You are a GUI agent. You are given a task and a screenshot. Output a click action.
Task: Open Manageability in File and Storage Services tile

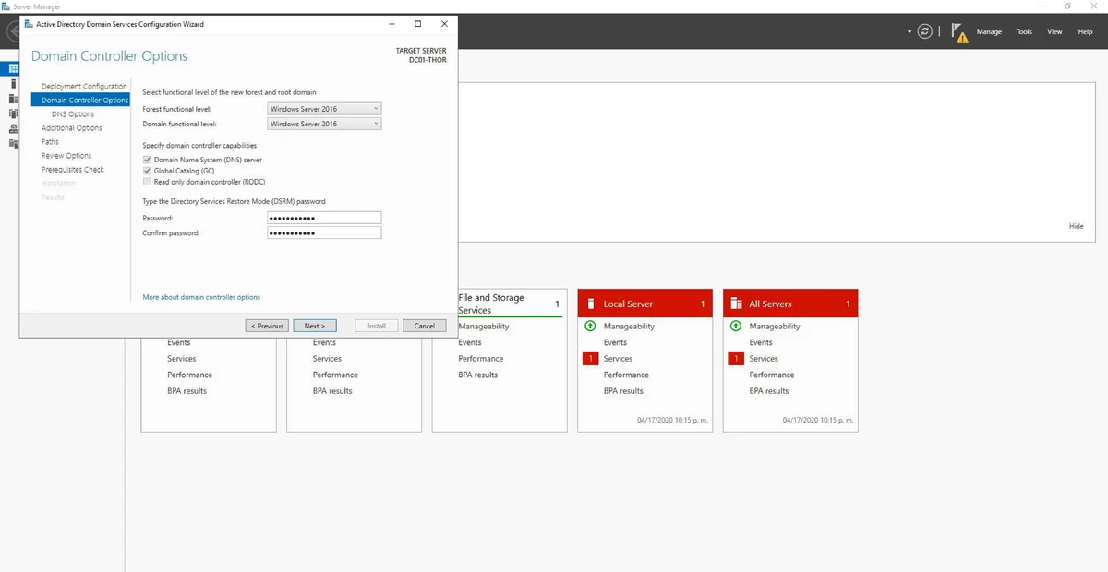[x=484, y=326]
